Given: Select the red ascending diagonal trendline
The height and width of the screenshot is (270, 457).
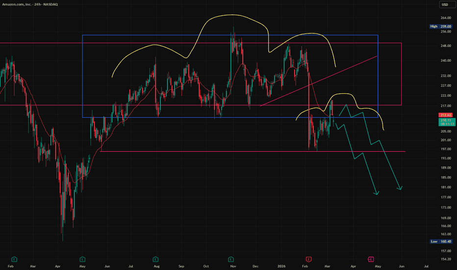Looking at the screenshot, I should pyautogui.click(x=319, y=81).
